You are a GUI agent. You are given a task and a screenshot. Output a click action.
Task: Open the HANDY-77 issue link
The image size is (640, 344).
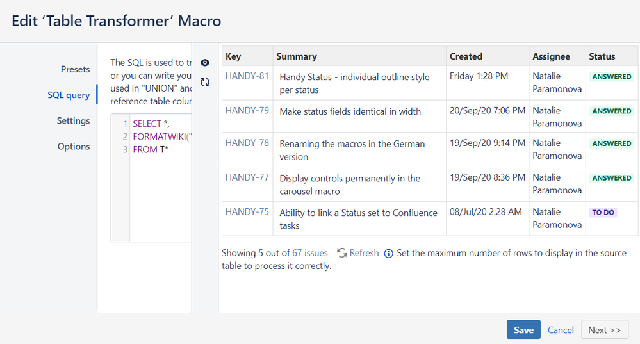(247, 177)
